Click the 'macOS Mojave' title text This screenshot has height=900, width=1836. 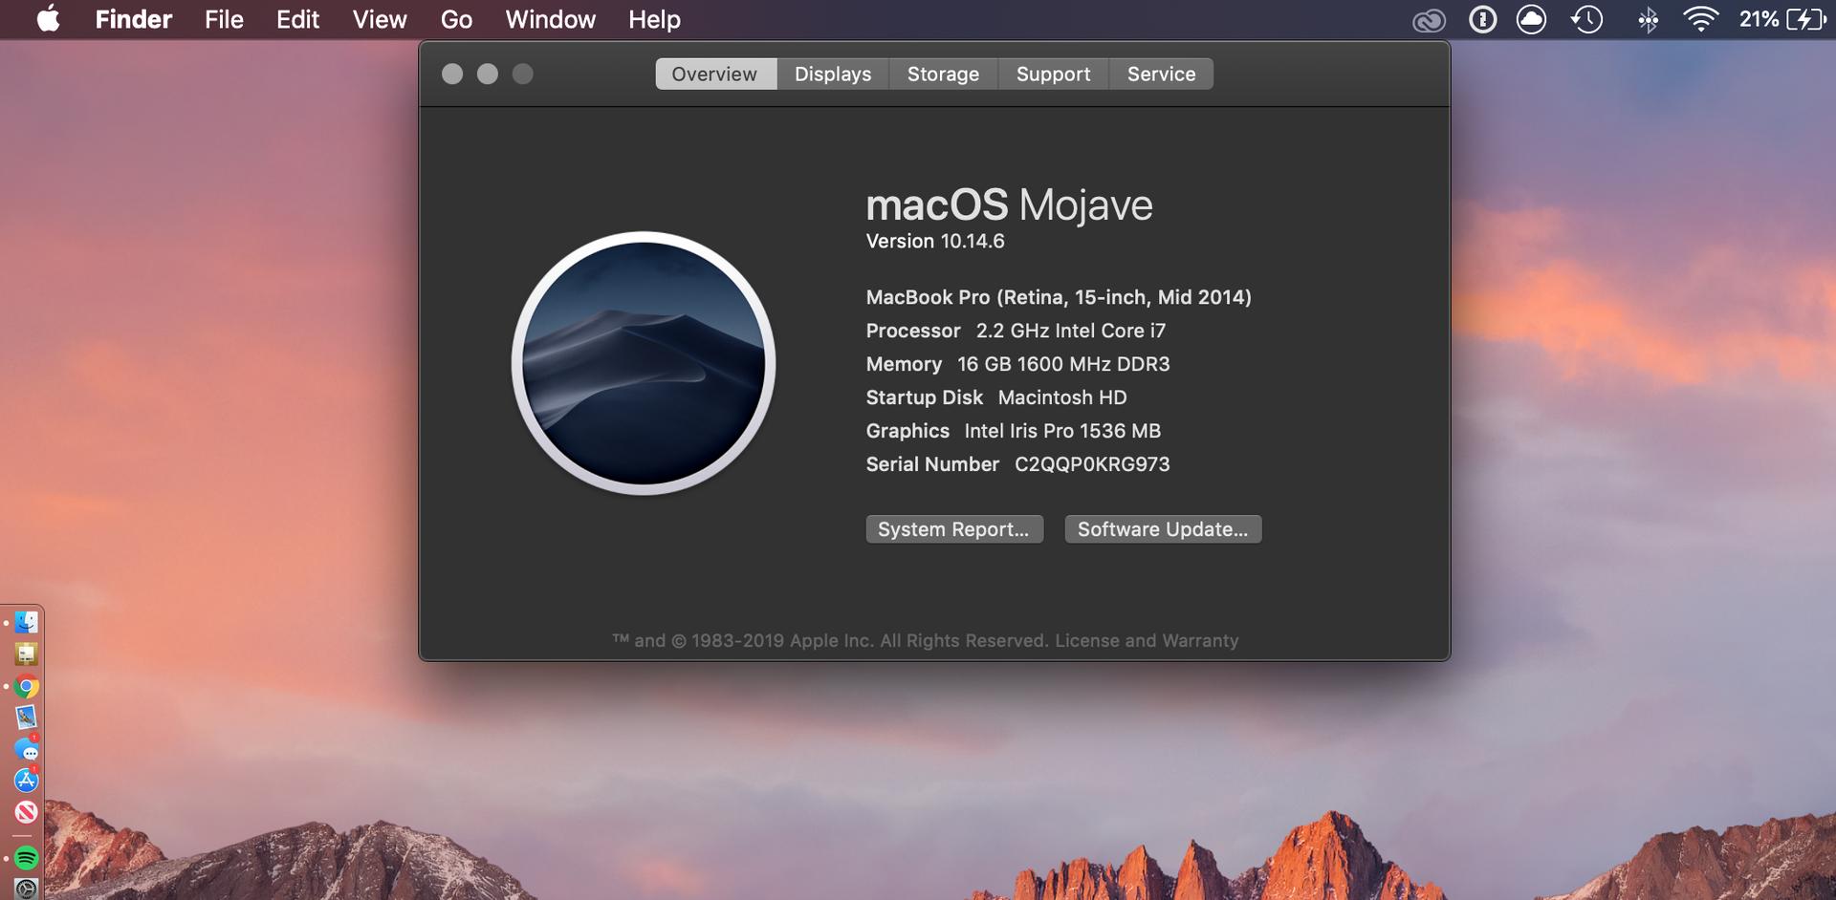[1009, 205]
